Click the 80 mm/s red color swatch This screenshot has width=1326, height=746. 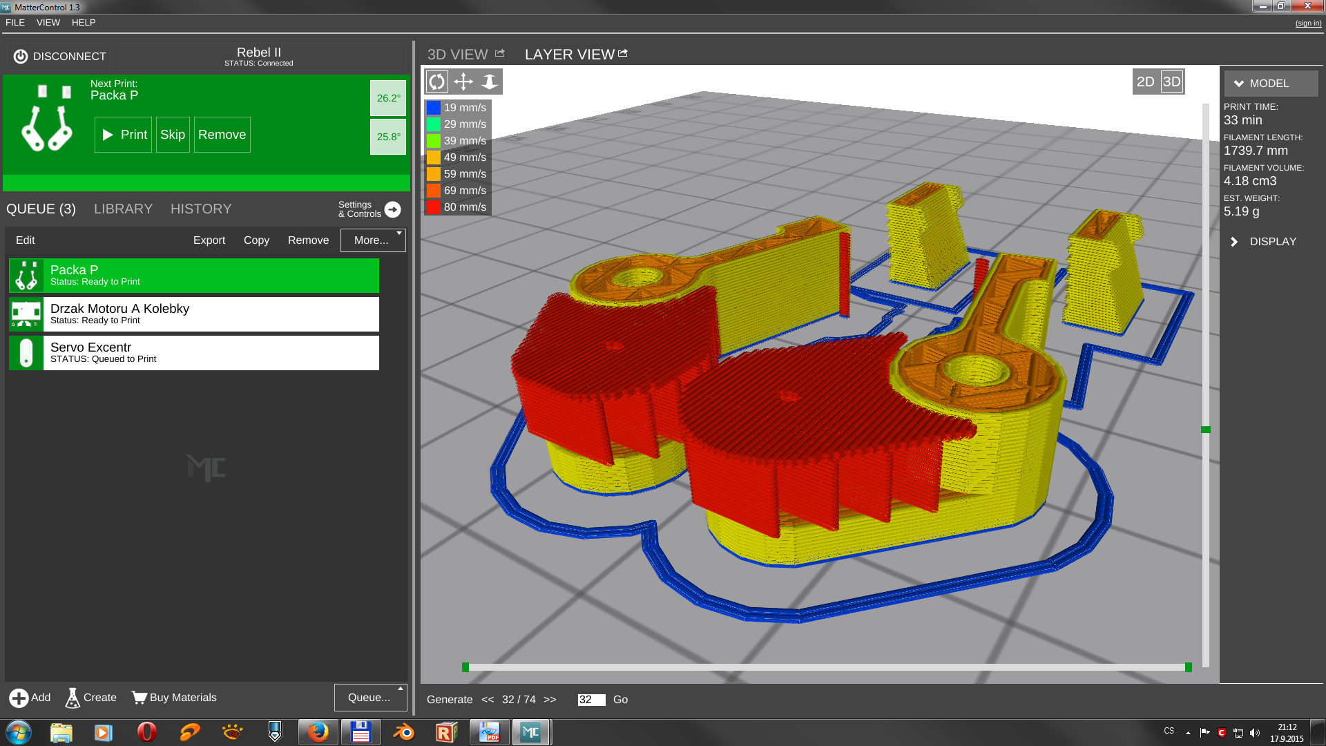tap(433, 207)
